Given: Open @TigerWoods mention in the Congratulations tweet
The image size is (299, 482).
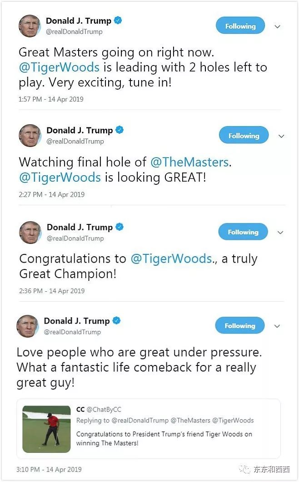Looking at the screenshot, I should (x=171, y=259).
